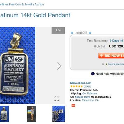Image resolution: width=124 pixels, height=124 pixels.
Task: View Special Terms for additional fees
Action: [82, 97]
